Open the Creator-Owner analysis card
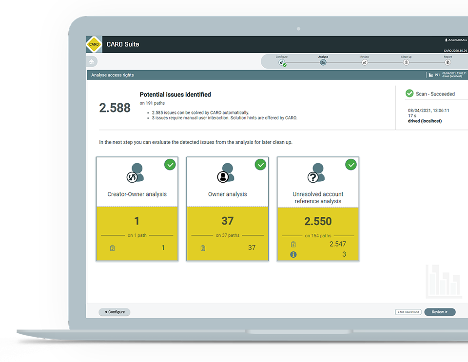 pyautogui.click(x=137, y=209)
